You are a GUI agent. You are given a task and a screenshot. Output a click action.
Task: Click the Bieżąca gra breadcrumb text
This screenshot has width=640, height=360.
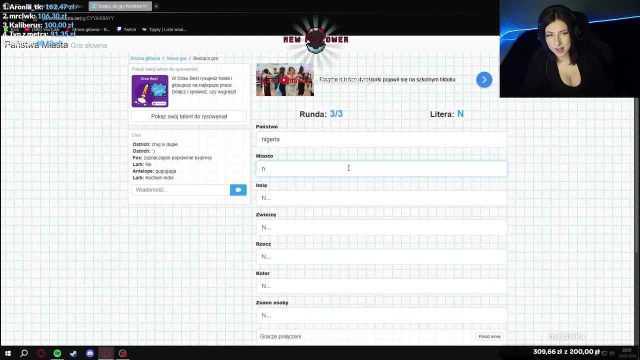pyautogui.click(x=205, y=58)
